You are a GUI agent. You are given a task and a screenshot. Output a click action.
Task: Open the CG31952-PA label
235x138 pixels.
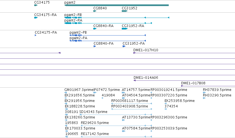point(134,43)
